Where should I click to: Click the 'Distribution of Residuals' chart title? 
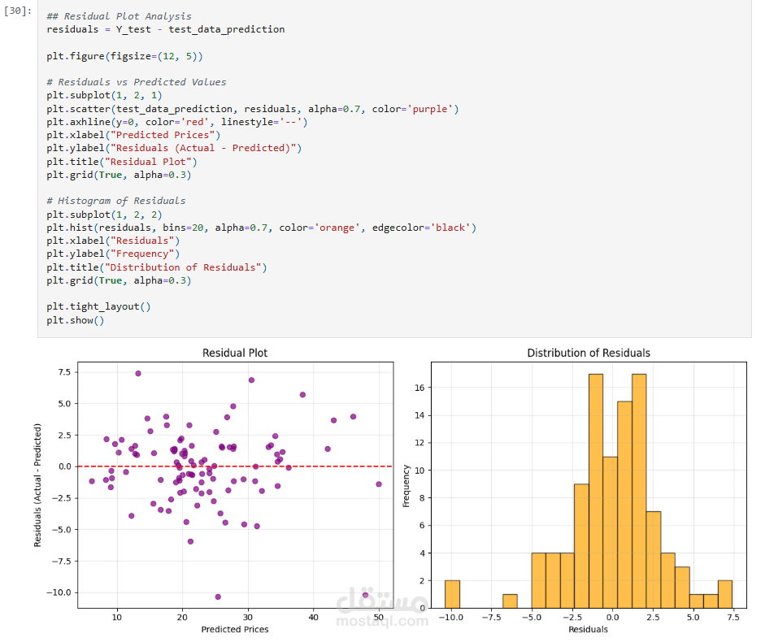point(589,353)
